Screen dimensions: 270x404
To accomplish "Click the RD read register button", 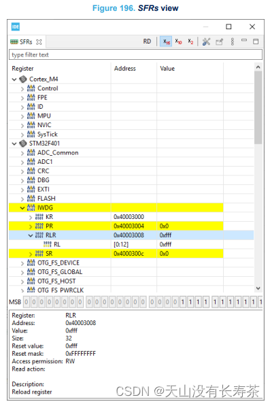I will 147,41.
